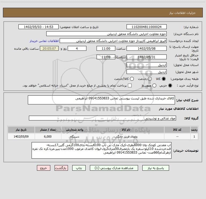
Task: Select the جزیی purchase type radio
Action: click(170, 85)
